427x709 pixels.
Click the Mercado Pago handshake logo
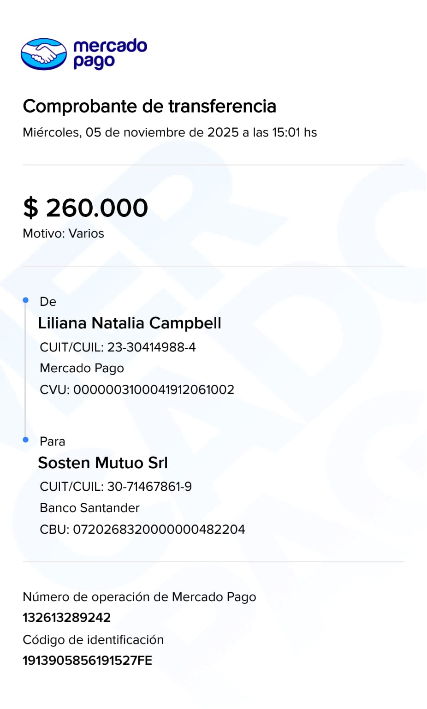coord(44,54)
